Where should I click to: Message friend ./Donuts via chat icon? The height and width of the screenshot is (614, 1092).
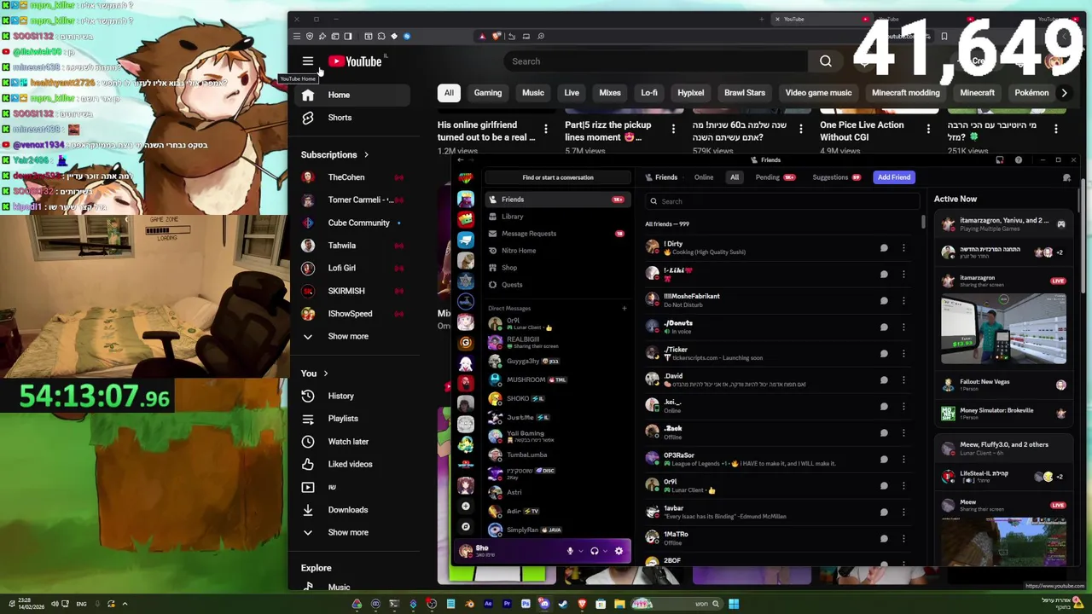884,327
